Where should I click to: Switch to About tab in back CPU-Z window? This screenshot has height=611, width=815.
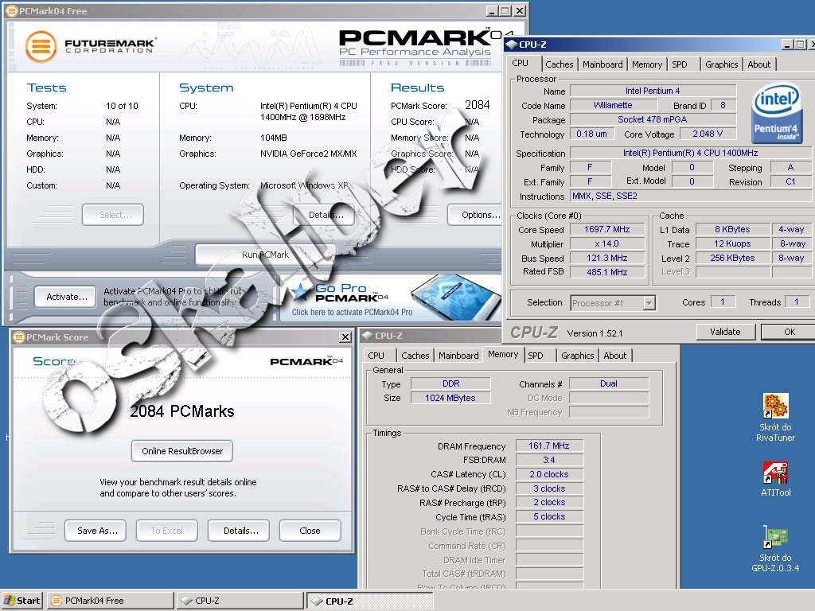click(x=615, y=356)
